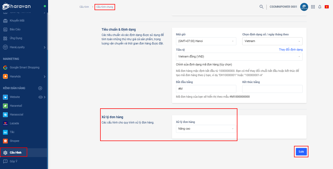Click the Hararetail tag icon
The height and width of the screenshot is (169, 333).
coord(5,106)
